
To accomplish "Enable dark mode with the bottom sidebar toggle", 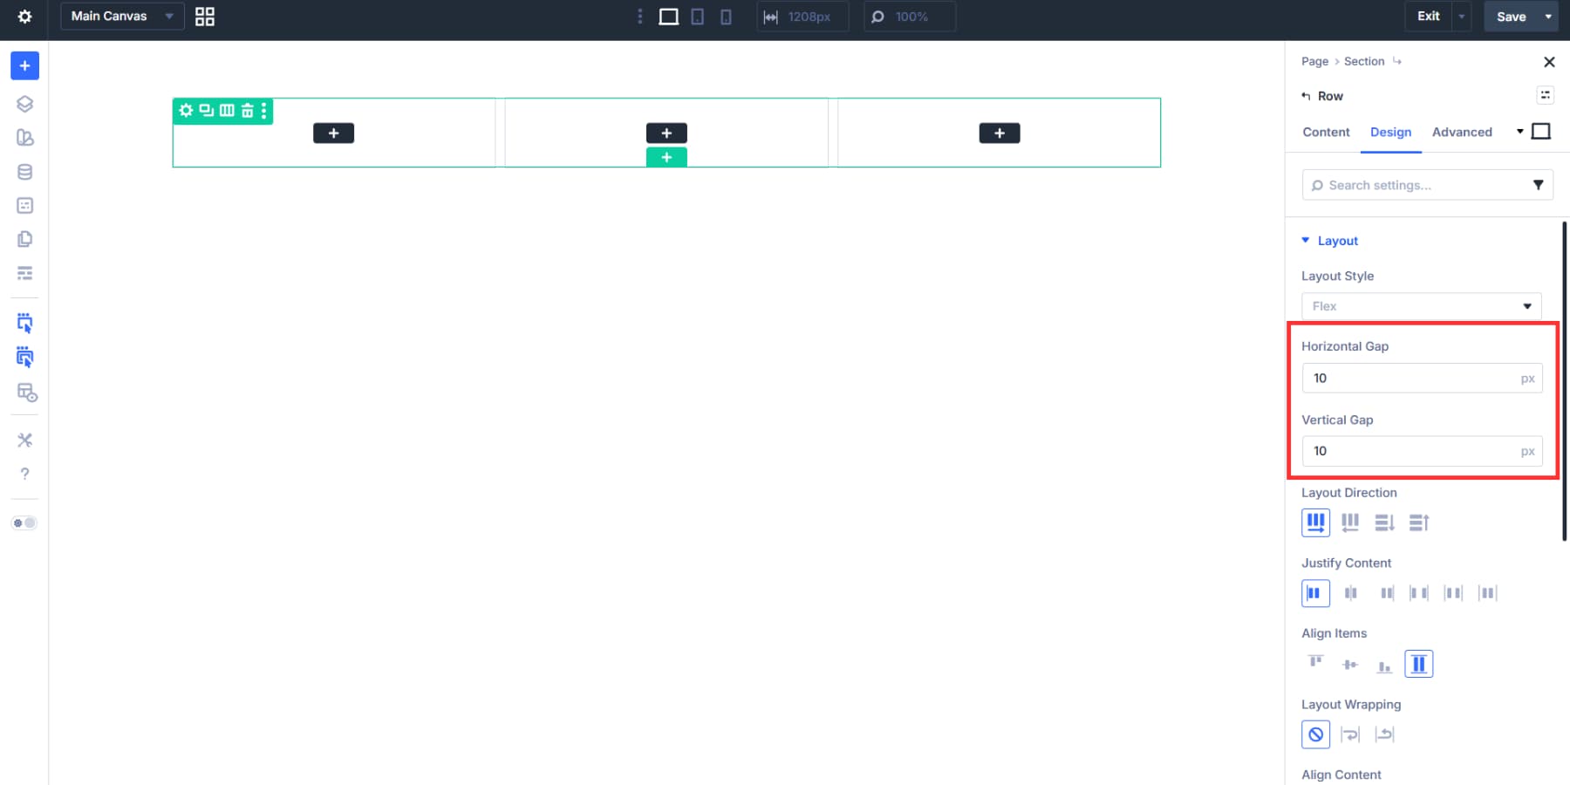I will (24, 522).
